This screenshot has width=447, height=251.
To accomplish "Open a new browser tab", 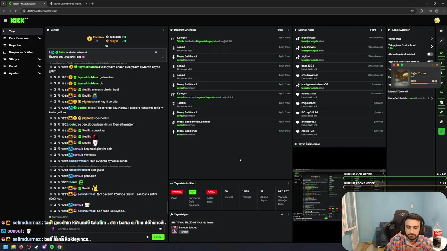I will click(92, 3).
